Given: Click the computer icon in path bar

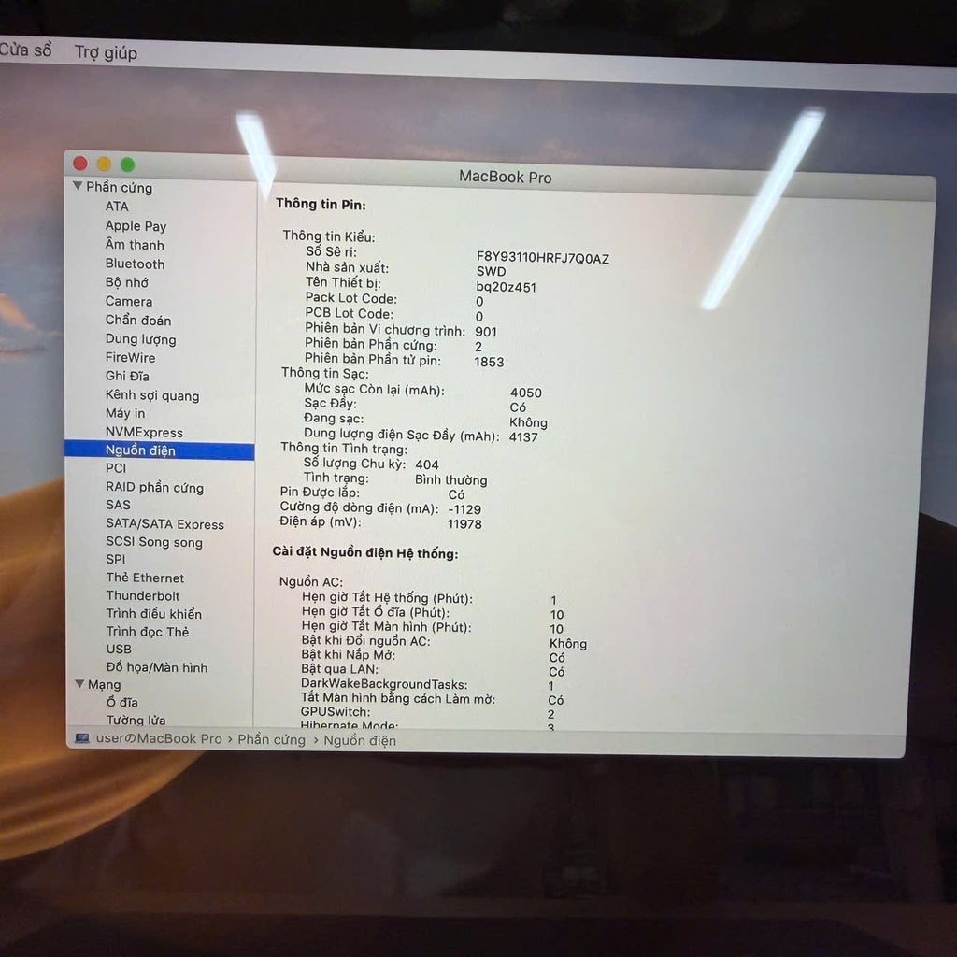Looking at the screenshot, I should click(82, 738).
